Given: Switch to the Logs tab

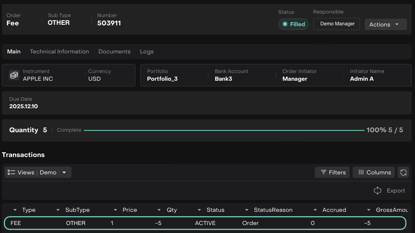Looking at the screenshot, I should pyautogui.click(x=147, y=52).
